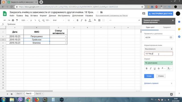Click the Undo icon in toolbar

click(5, 20)
